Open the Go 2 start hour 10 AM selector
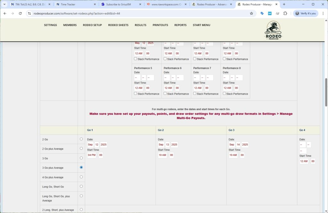Screen dimensions: 328x213 pyautogui.click(x=162, y=155)
